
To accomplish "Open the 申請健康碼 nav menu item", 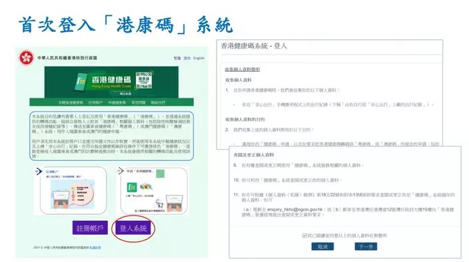I will 117,102.
